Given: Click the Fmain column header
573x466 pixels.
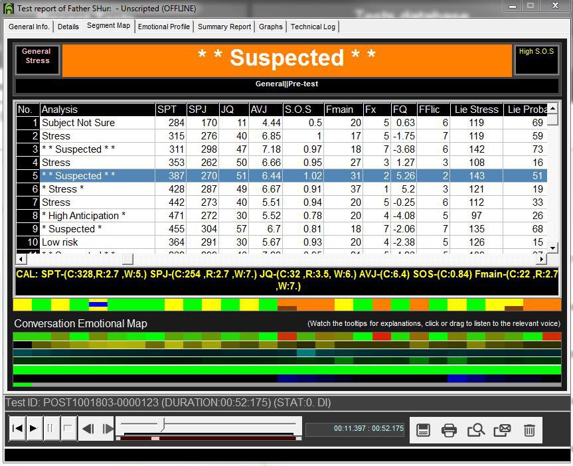Looking at the screenshot, I should click(343, 110).
